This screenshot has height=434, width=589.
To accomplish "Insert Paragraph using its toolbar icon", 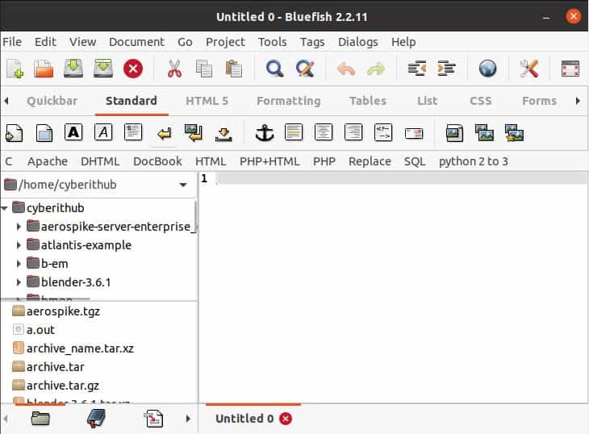I will 133,132.
